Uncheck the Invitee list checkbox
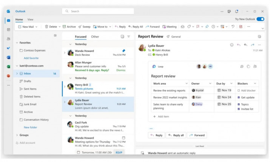 click(x=239, y=109)
